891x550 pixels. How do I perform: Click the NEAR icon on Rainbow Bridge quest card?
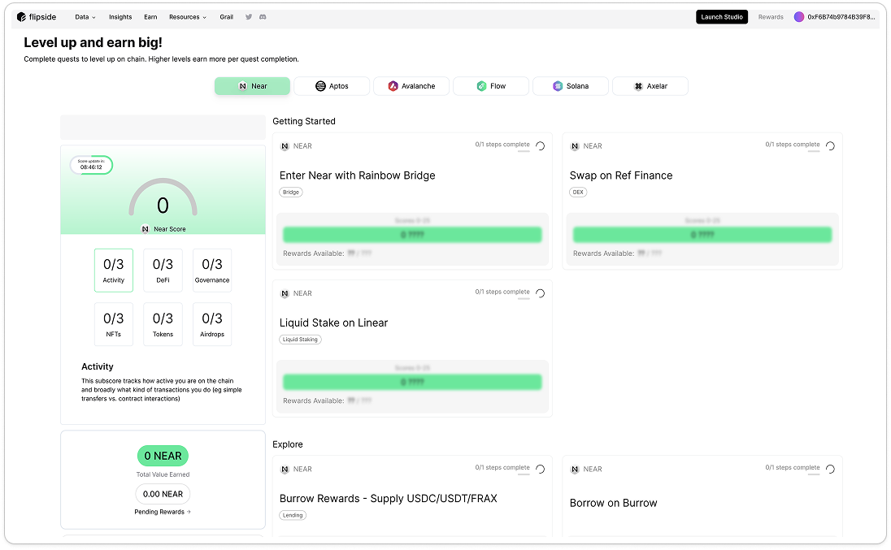point(285,146)
